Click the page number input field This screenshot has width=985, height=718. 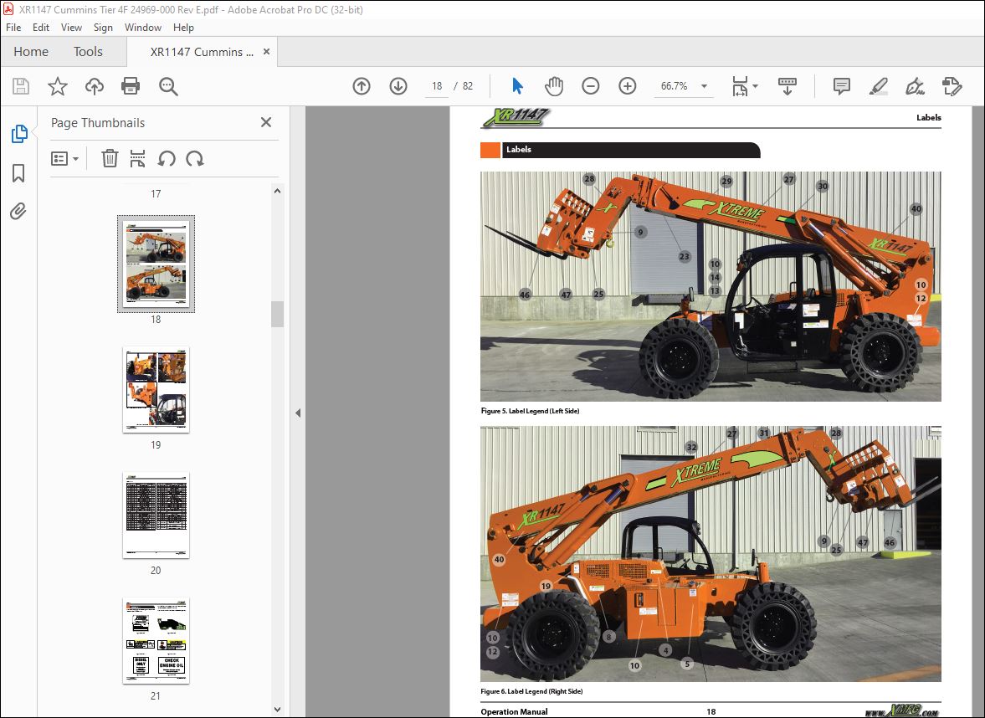[437, 86]
